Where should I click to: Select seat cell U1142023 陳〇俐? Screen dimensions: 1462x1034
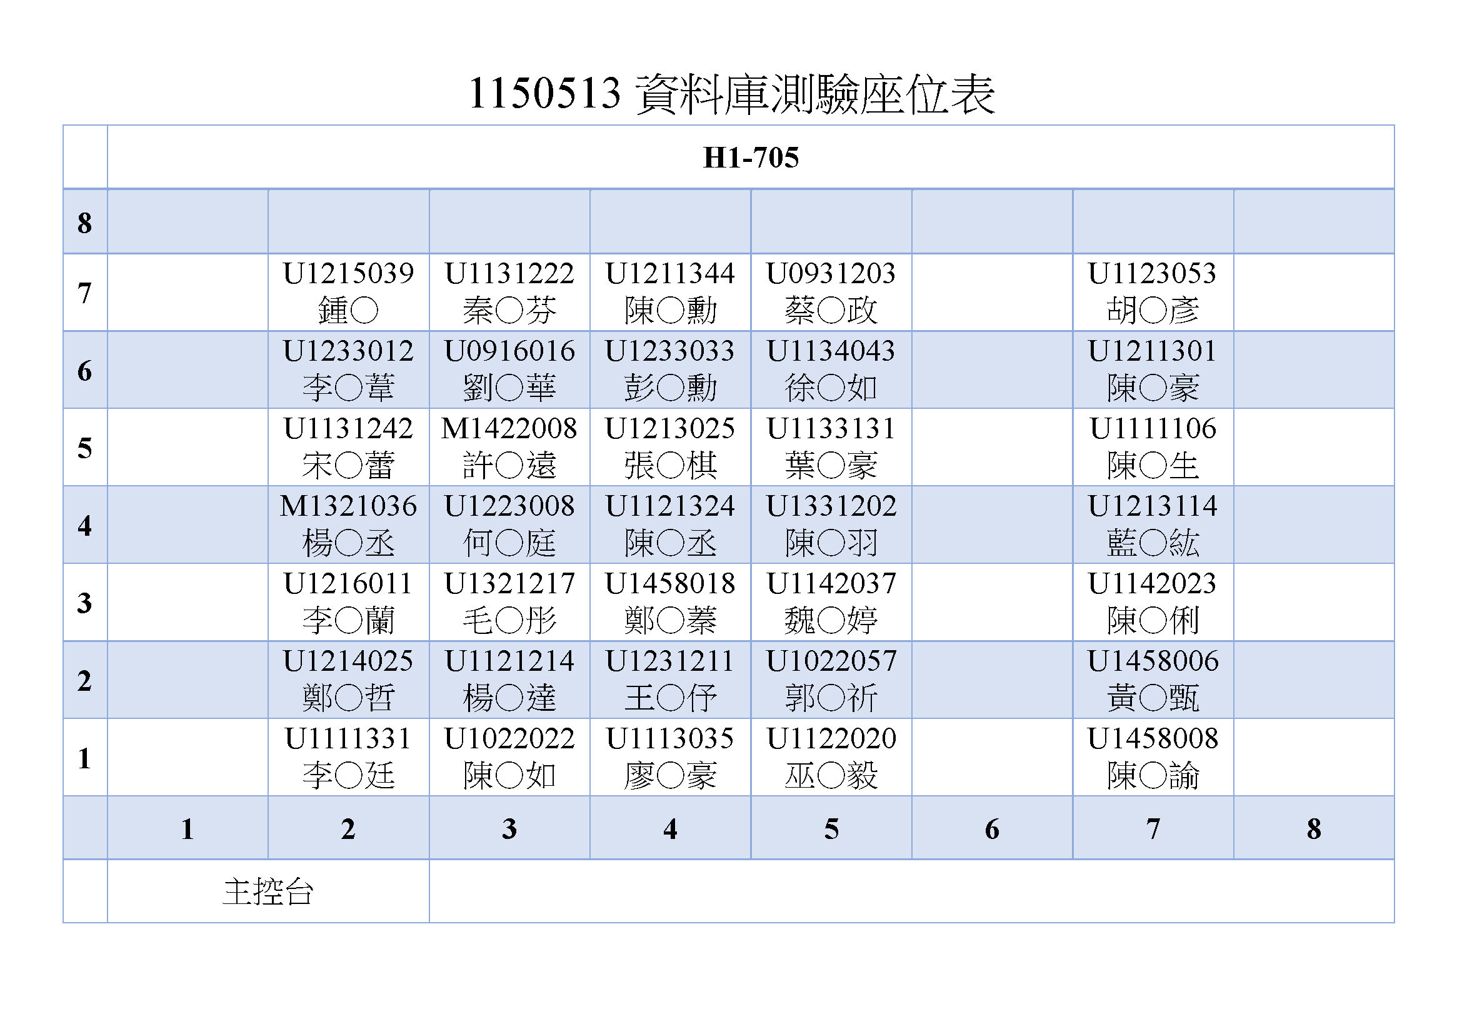pos(1153,602)
